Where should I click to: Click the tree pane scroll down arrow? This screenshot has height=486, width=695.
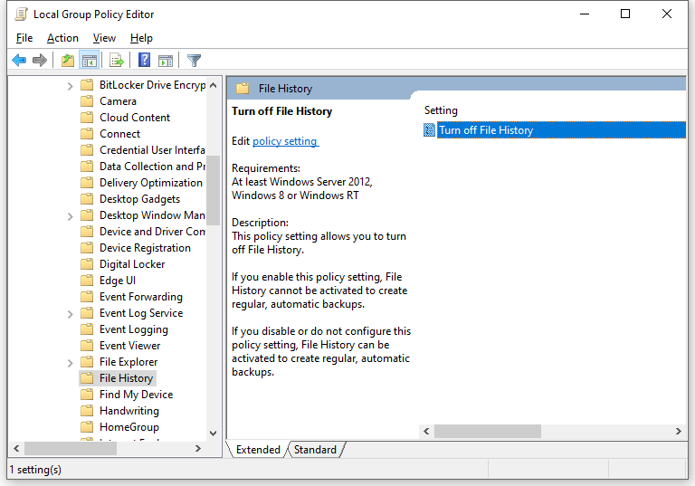(214, 434)
